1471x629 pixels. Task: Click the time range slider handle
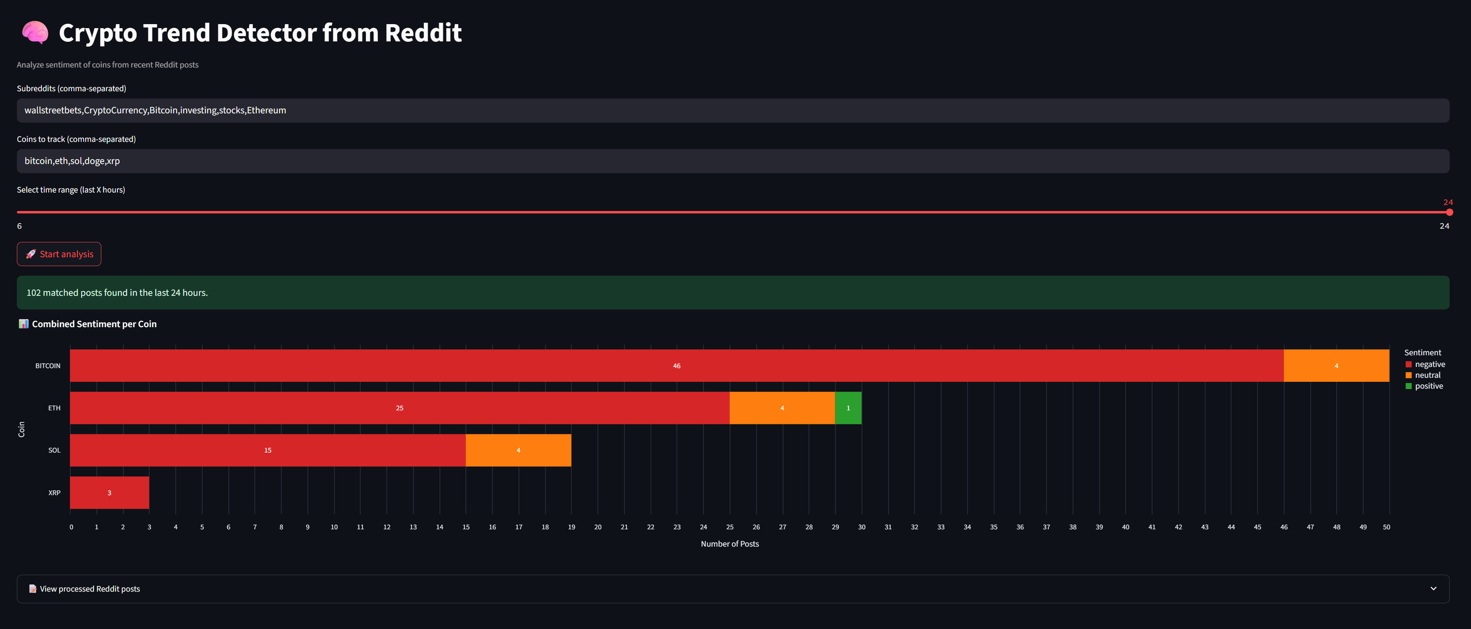(x=1449, y=212)
